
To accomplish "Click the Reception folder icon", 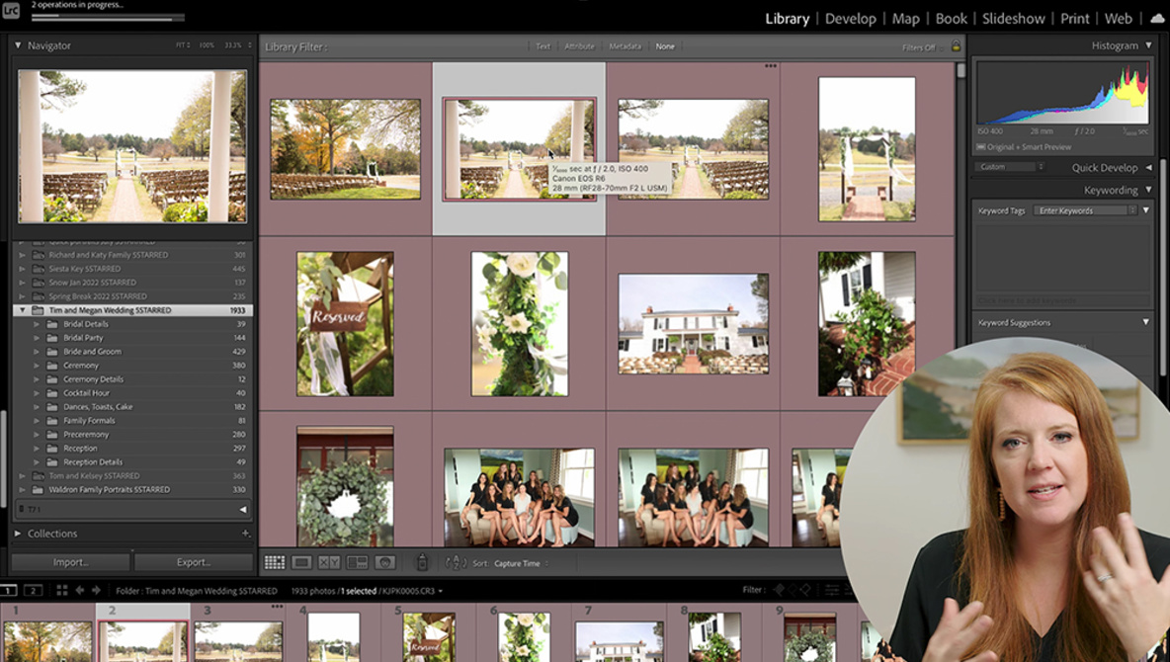I will pyautogui.click(x=52, y=449).
